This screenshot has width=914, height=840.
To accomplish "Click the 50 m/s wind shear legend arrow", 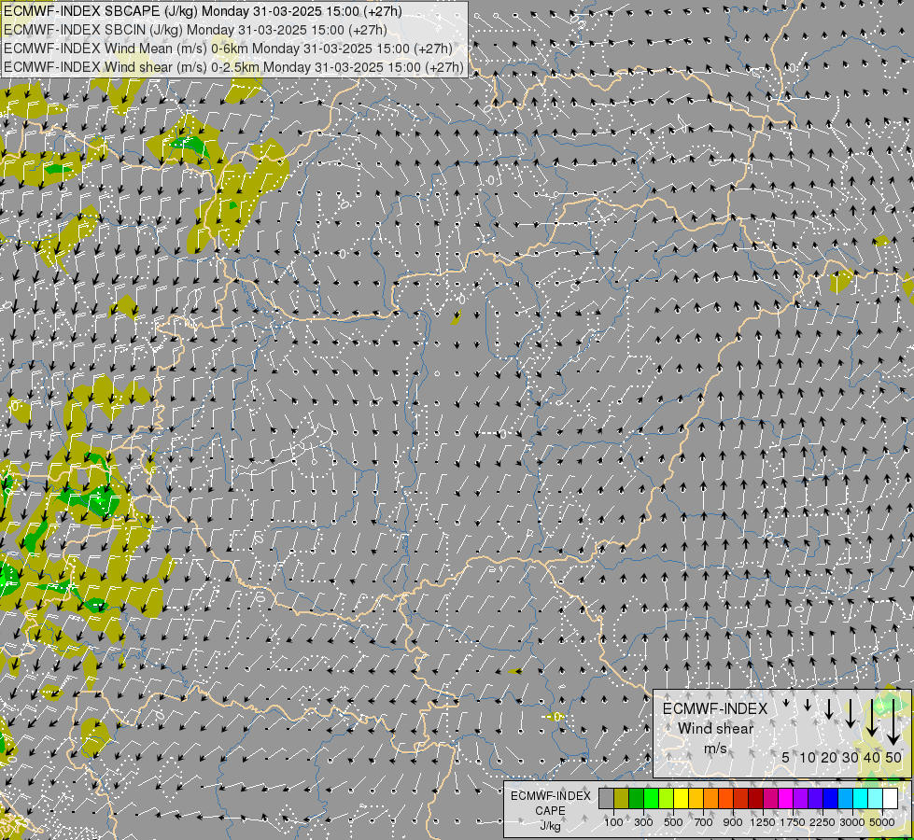I will point(893,722).
